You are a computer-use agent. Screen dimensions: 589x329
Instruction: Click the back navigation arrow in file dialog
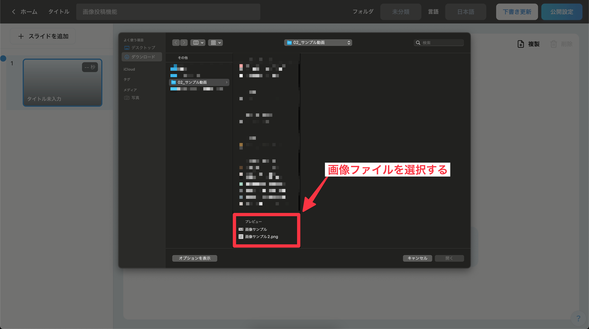176,43
